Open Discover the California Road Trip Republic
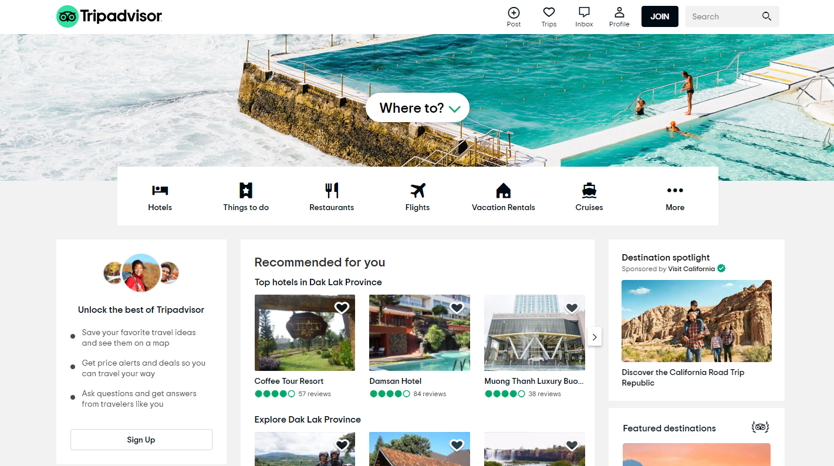 tap(683, 377)
